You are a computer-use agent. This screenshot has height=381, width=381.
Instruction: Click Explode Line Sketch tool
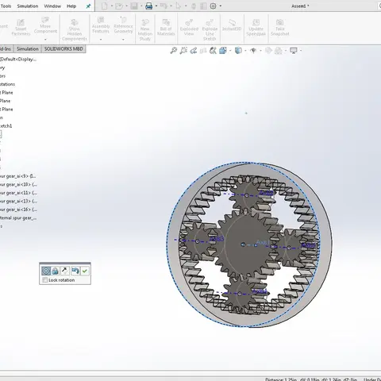(210, 30)
